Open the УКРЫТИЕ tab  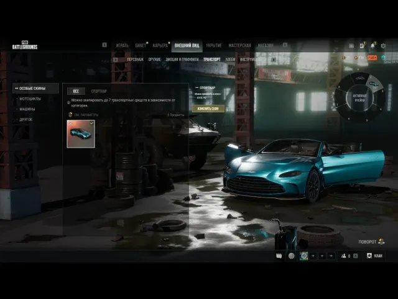[x=214, y=45]
